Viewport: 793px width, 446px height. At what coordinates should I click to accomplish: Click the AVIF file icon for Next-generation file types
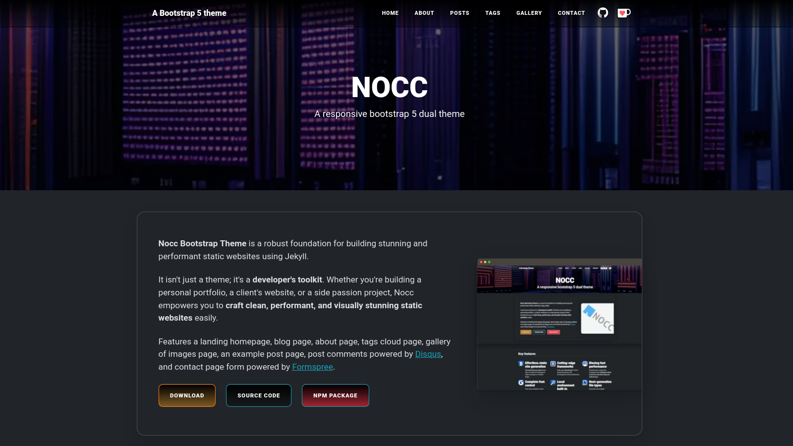(585, 383)
